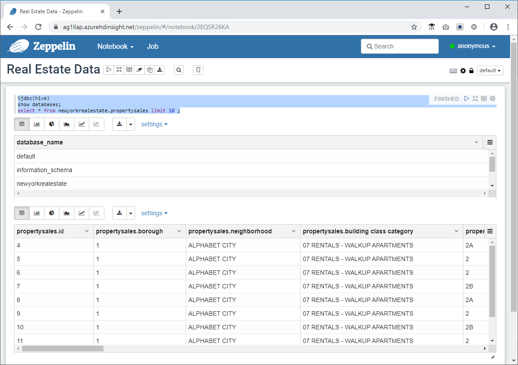Viewport: 518px width, 365px height.
Task: Open Chrome profile avatar icon
Action: coord(493,27)
